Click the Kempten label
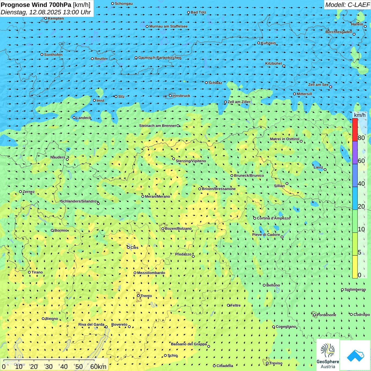 [56, 18]
